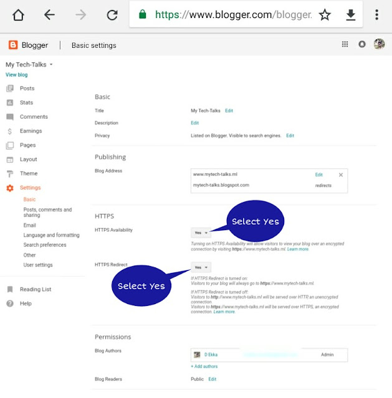The height and width of the screenshot is (398, 392).
Task: Click the browser home icon
Action: tap(18, 15)
